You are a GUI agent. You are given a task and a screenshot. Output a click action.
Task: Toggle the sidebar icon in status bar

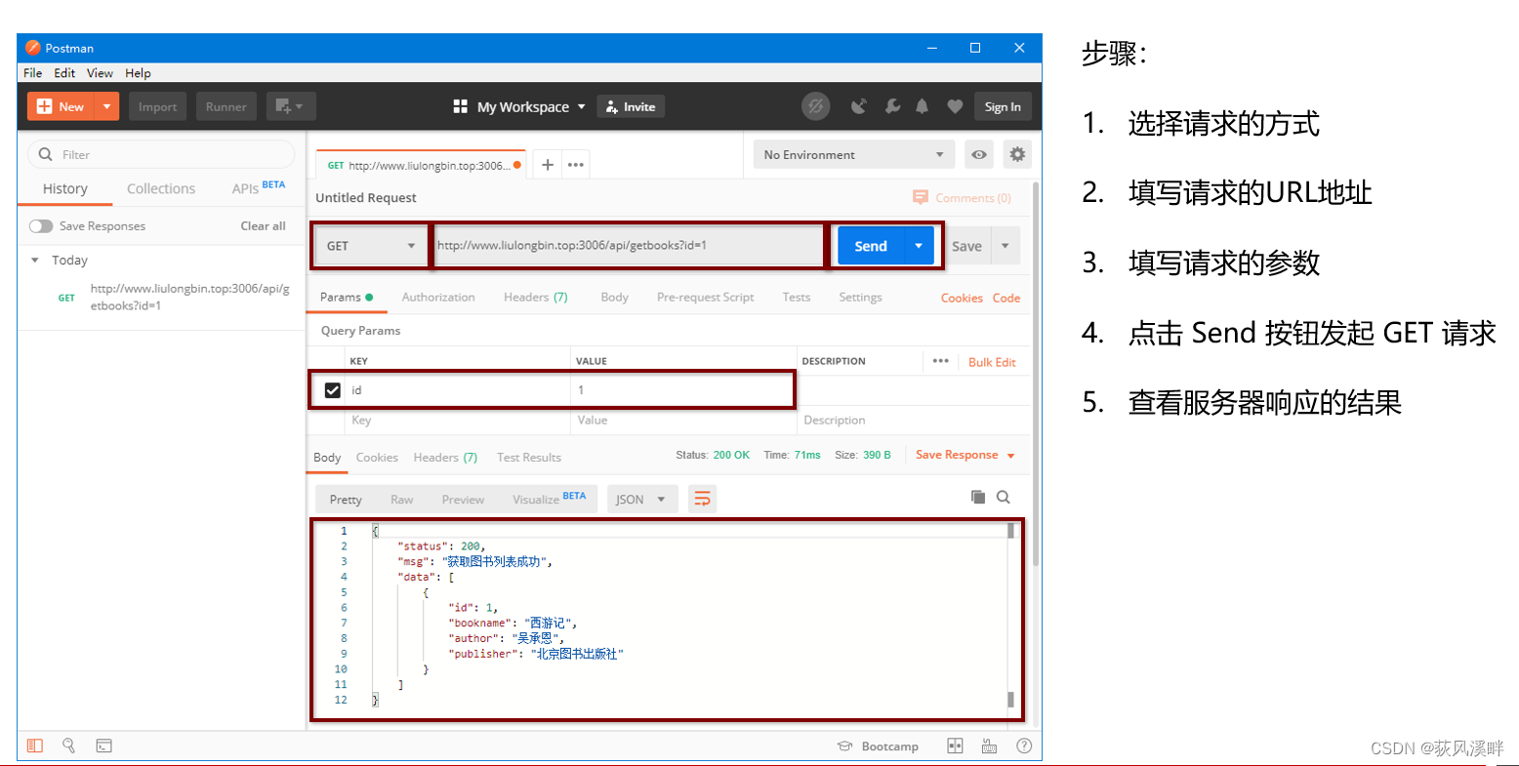coord(35,746)
